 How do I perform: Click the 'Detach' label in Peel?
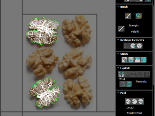point(130,108)
